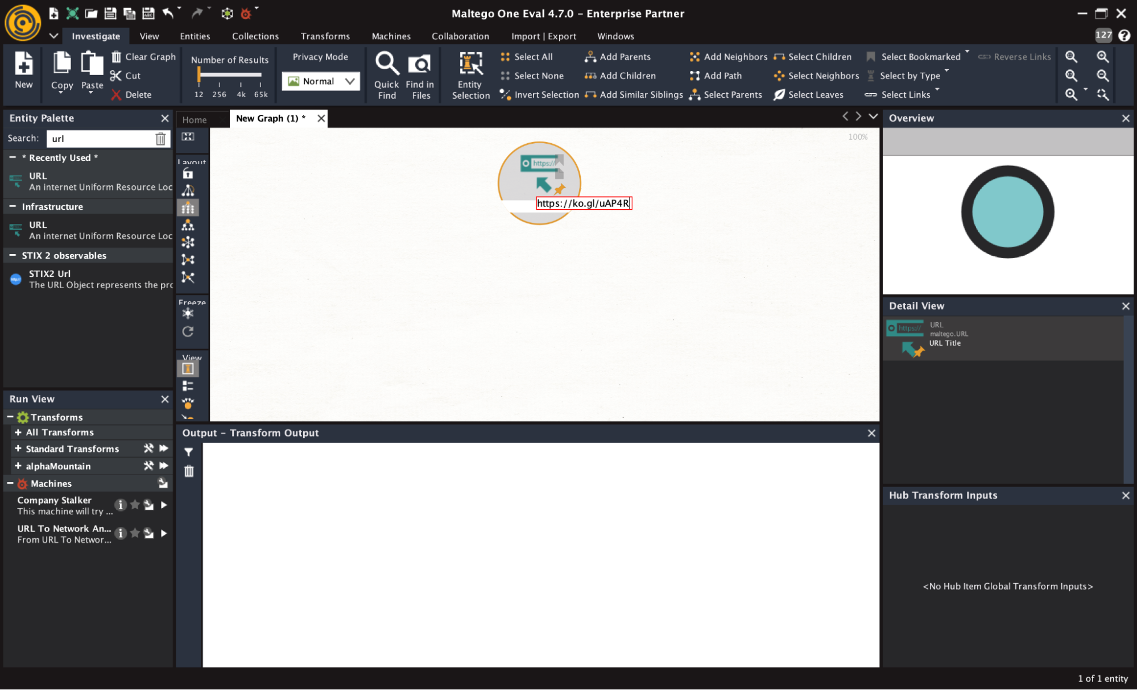Screen dimensions: 1137x690
Task: Open the Paste dropdown arrow
Action: 91,93
